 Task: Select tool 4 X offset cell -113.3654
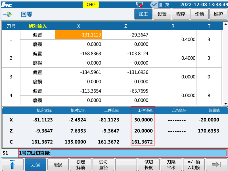pyautogui.click(x=79, y=91)
